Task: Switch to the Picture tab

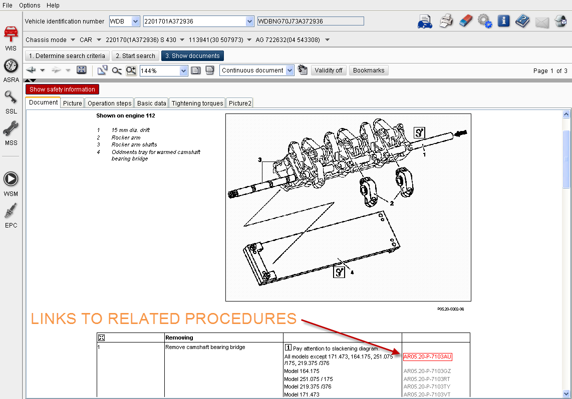Action: (x=72, y=103)
